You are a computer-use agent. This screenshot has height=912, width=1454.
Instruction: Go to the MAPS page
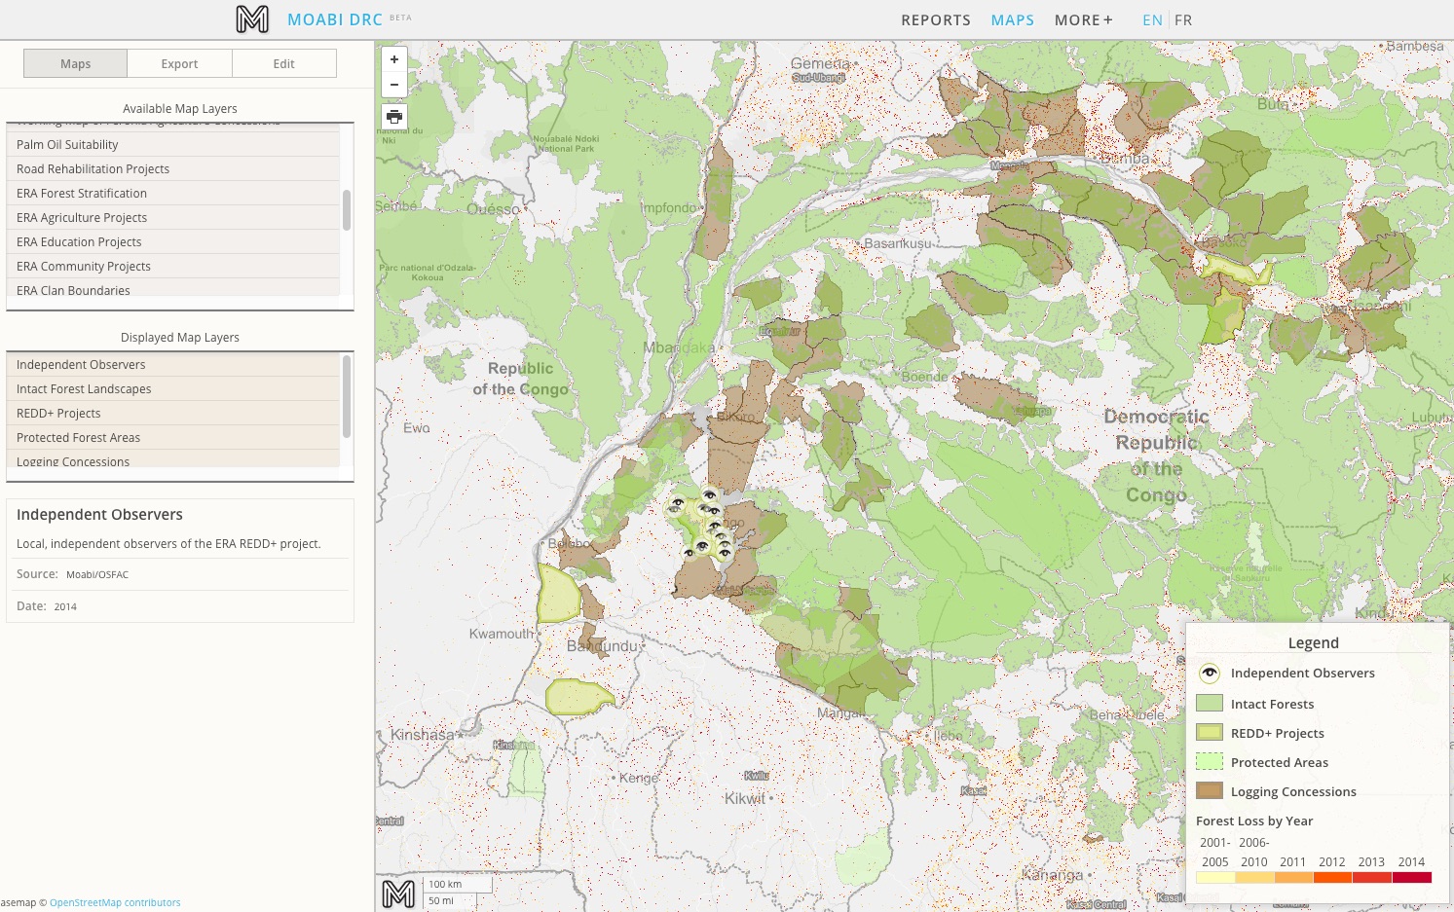1012,20
